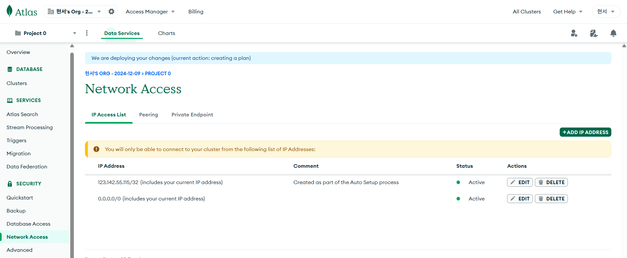Open Data Federation in the sidebar
Viewport: 627px width, 258px height.
click(27, 167)
